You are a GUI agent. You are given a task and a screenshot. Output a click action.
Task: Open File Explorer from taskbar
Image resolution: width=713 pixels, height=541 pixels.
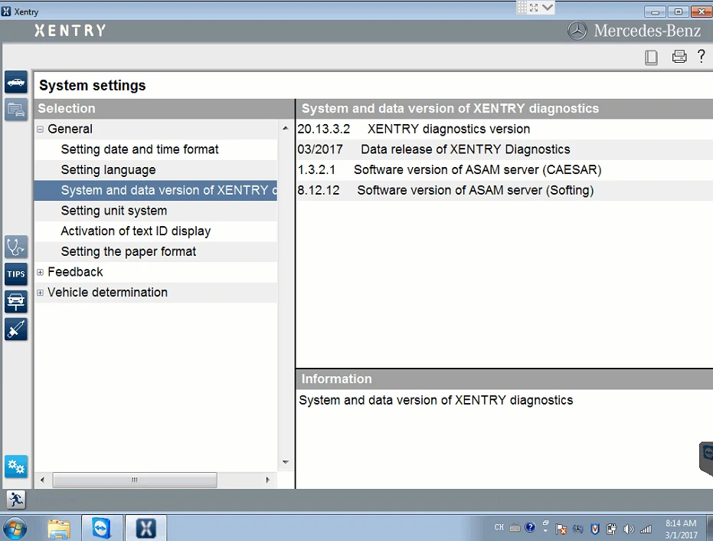tap(59, 529)
